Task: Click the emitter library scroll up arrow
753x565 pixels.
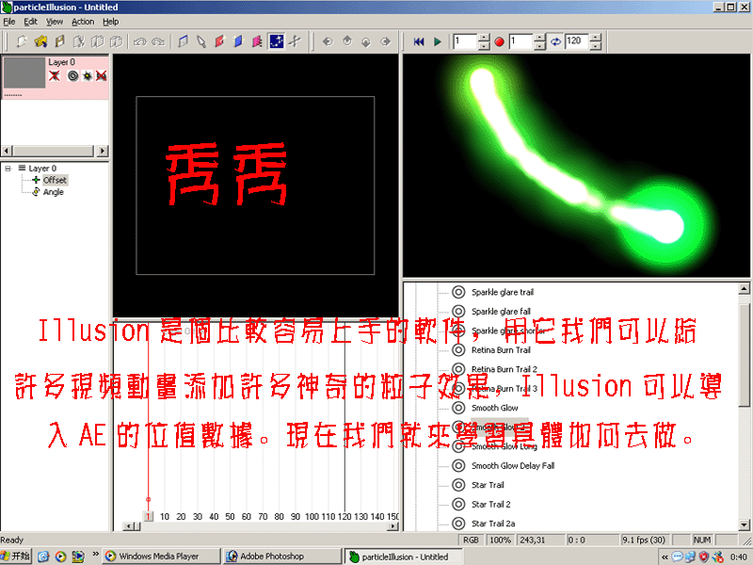Action: pos(744,289)
